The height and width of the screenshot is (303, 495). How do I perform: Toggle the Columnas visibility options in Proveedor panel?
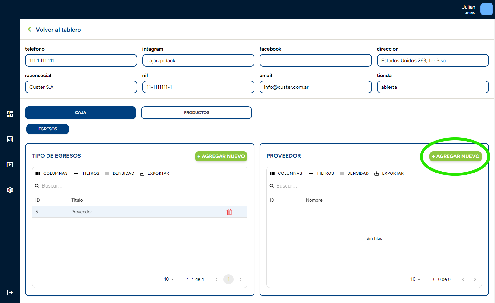pos(273,173)
